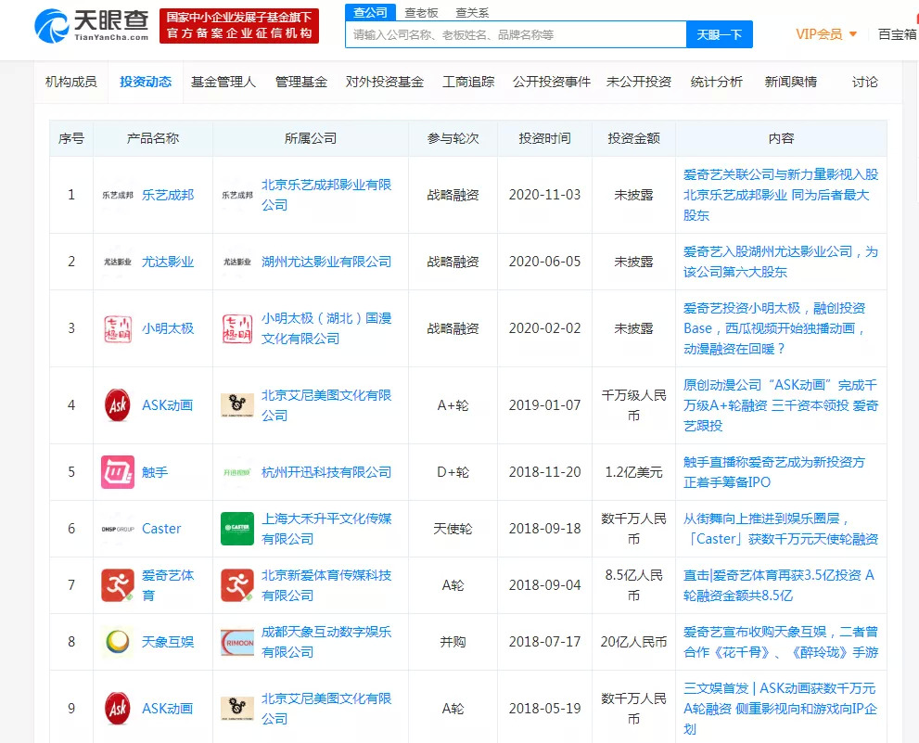Switch to the 查关系 search tab

click(472, 13)
